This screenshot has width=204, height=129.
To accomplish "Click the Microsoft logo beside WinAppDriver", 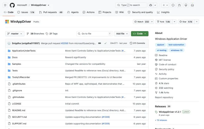I will tap(7, 22).
